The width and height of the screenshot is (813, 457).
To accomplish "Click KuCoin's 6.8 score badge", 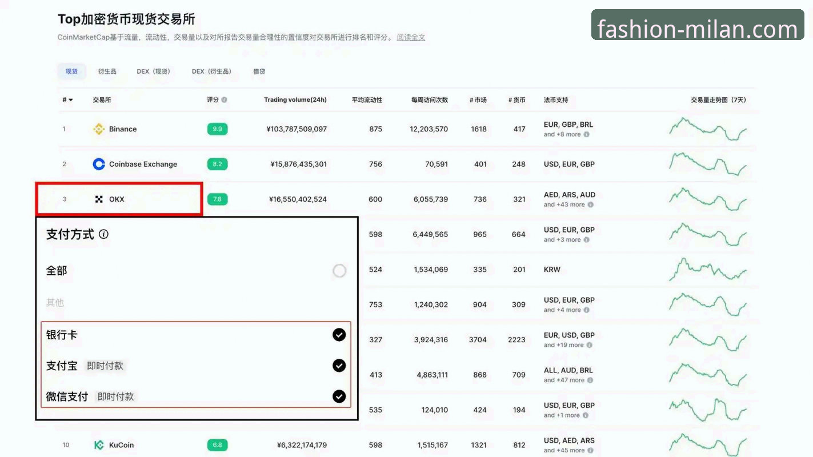I will click(217, 445).
